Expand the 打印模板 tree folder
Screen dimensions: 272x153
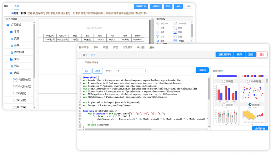coord(7,25)
